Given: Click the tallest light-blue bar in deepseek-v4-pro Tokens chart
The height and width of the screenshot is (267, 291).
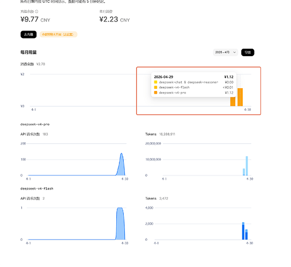Looking at the screenshot, I should [247, 166].
